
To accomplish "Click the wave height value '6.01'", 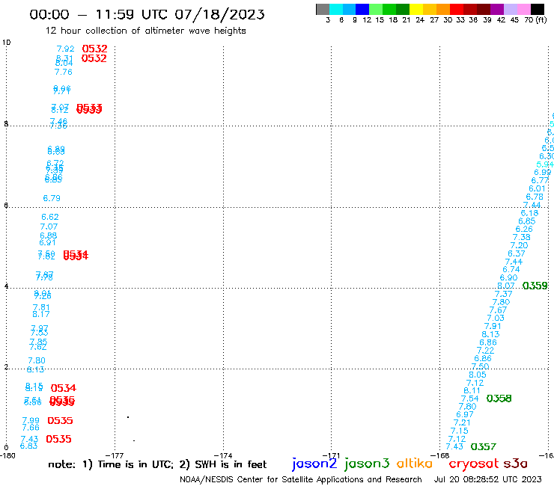I will (x=537, y=189).
